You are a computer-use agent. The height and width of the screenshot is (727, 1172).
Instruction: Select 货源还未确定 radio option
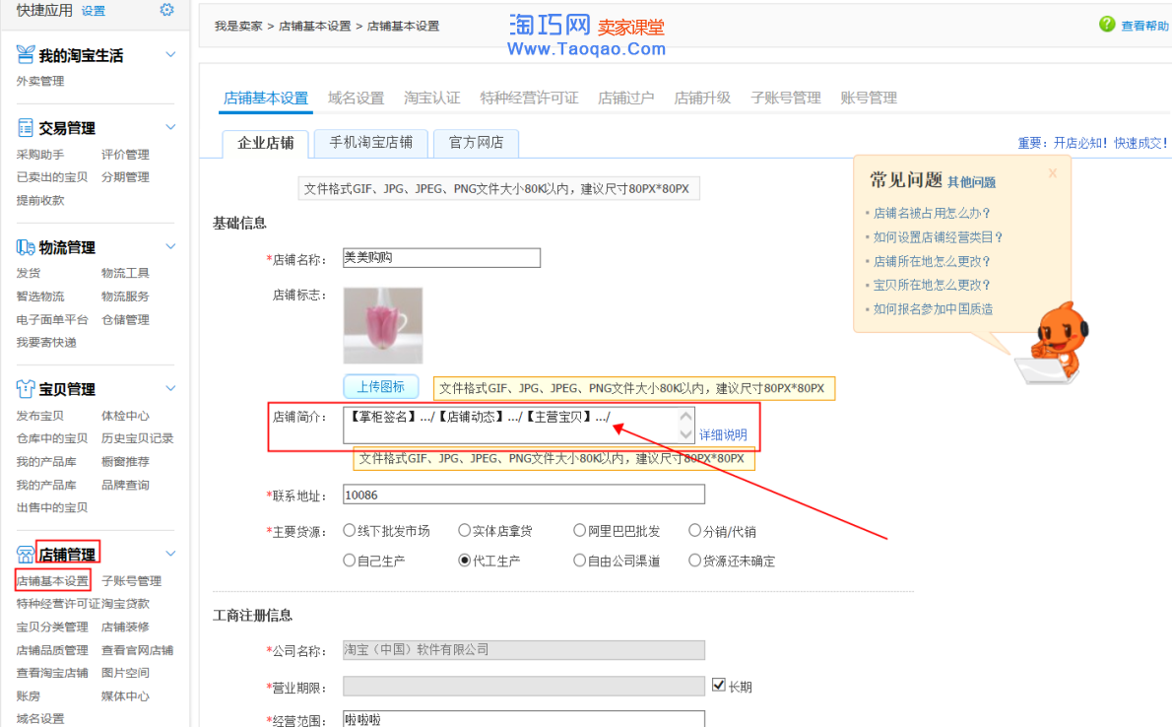coord(694,560)
